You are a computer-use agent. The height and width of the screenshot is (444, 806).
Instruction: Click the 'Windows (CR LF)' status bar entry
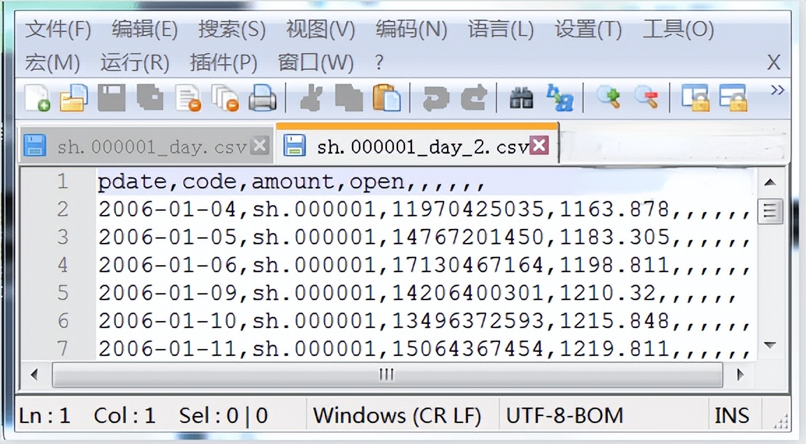(x=397, y=415)
